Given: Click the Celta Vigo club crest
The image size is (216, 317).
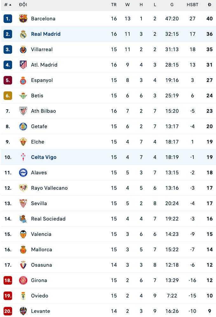Looking at the screenshot, I should point(23,157).
